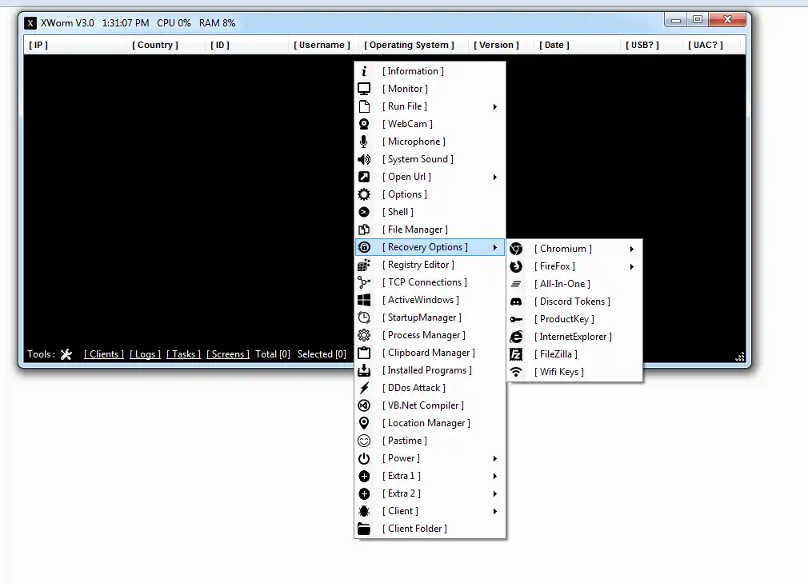Click the Clients link
The height and width of the screenshot is (583, 808).
point(103,353)
